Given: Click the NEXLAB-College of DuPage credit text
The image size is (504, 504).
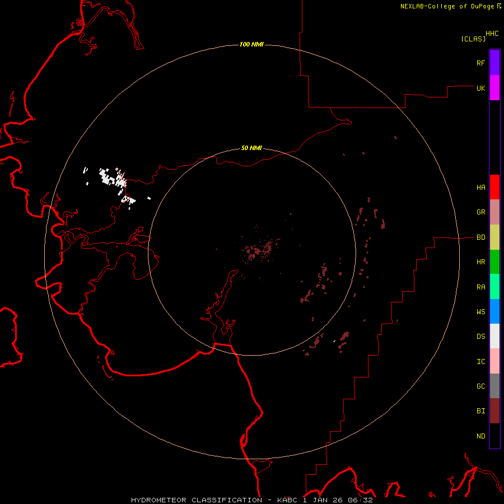Looking at the screenshot, I should click(x=447, y=6).
